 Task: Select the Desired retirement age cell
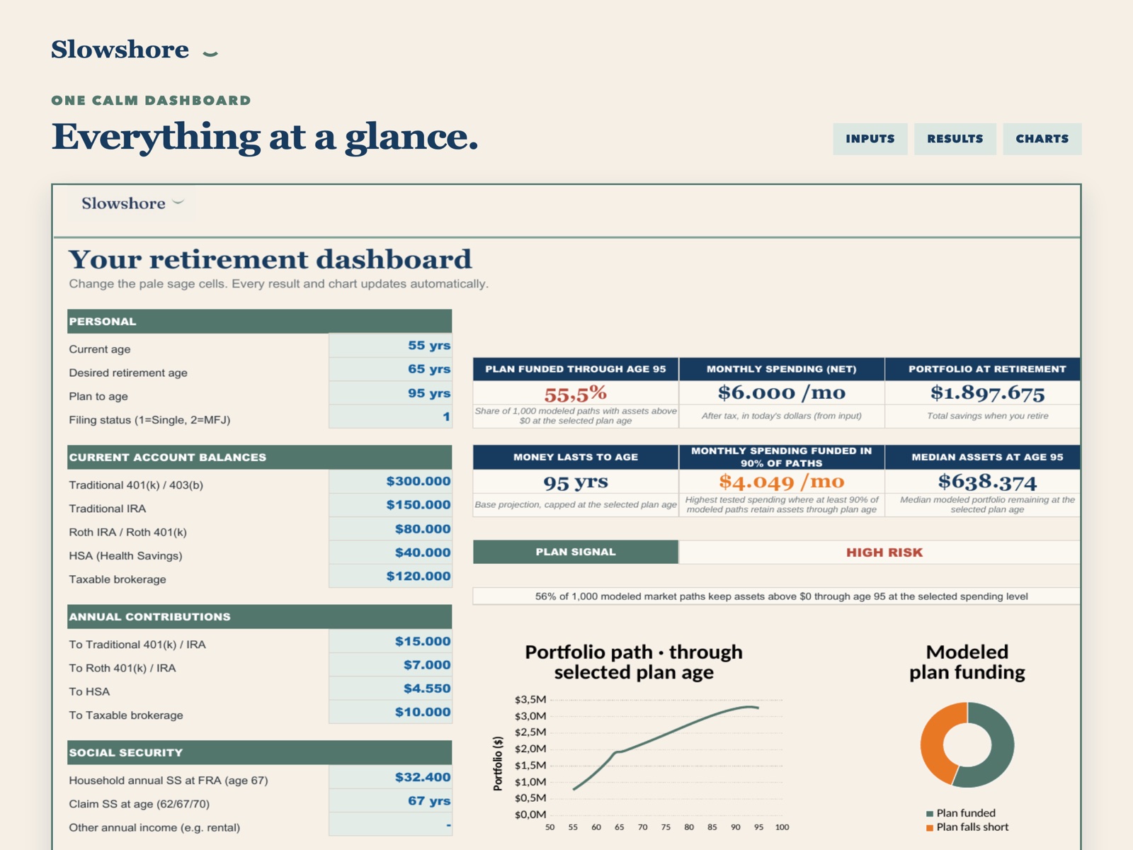390,369
